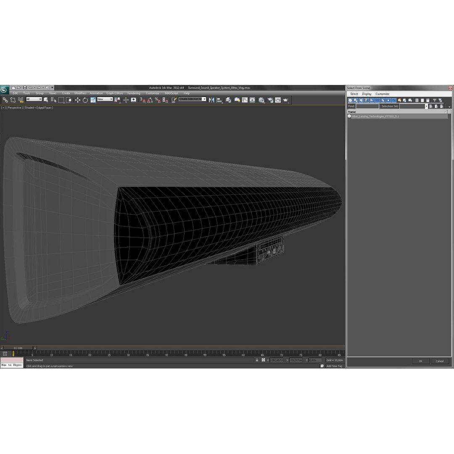Viewport: 454px width, 454px height.
Task: Click the Rectangular Selection Region tool
Action: coord(61,100)
